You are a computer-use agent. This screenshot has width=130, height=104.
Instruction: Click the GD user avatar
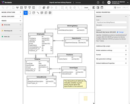pos(109,2)
